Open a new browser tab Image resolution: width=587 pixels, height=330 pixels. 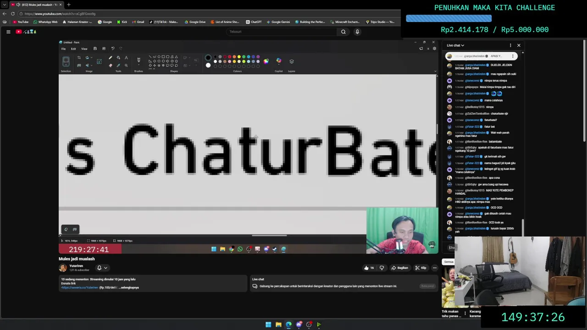(68, 5)
